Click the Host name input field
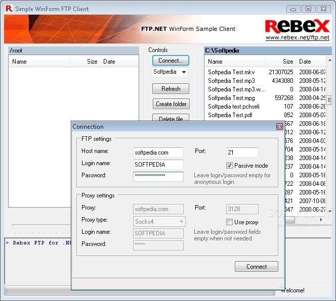 158,152
